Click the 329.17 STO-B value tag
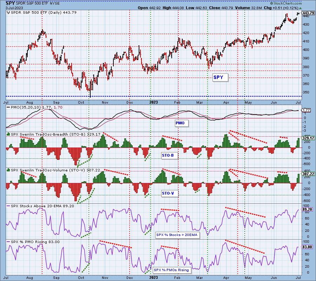Screen dimensions: 316x281 click(308, 138)
